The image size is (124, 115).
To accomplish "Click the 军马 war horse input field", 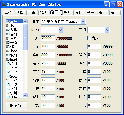I will pyautogui.click(x=94, y=63).
